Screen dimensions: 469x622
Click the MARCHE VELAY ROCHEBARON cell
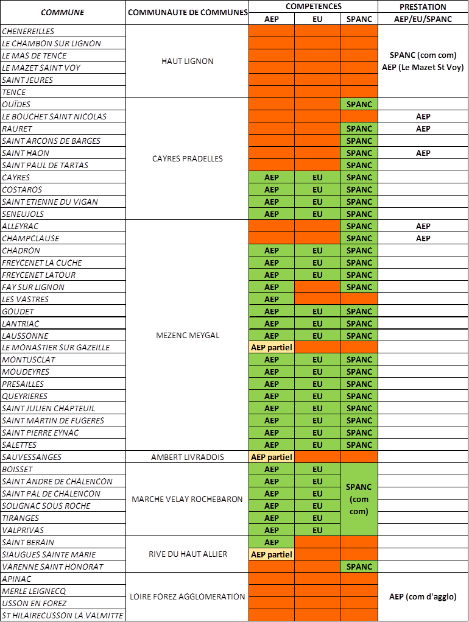tap(188, 500)
